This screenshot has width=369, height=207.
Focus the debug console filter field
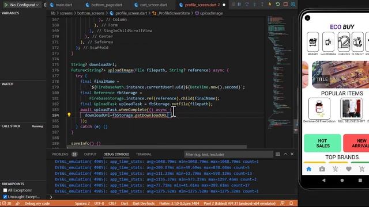click(228, 155)
